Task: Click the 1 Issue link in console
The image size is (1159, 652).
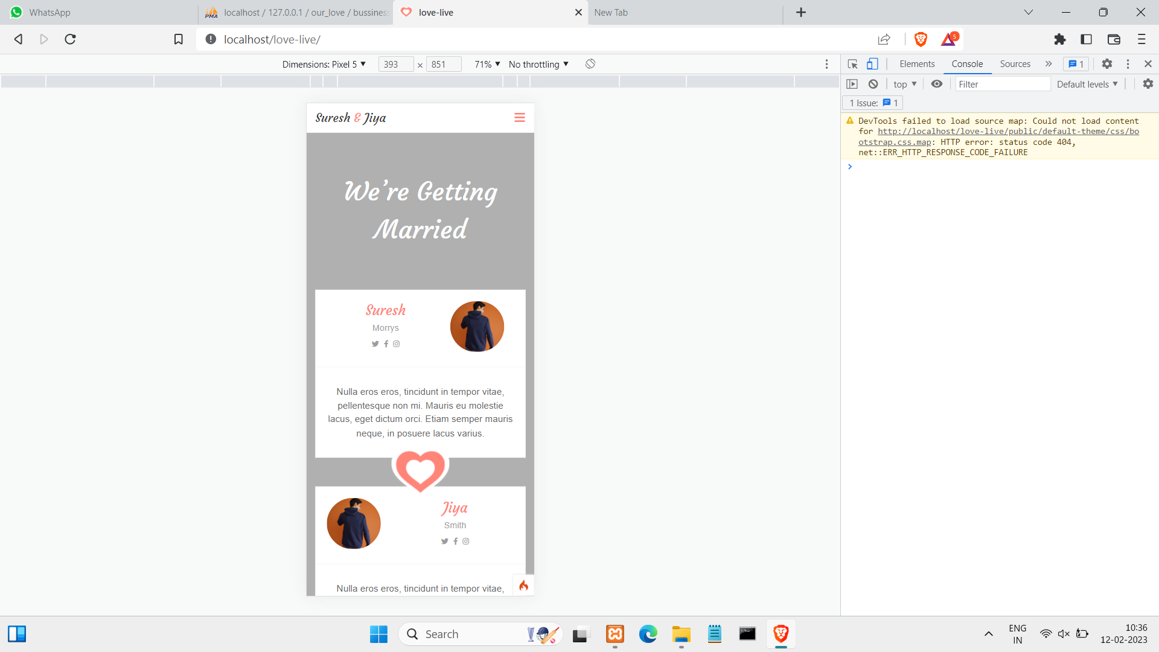Action: coord(873,103)
